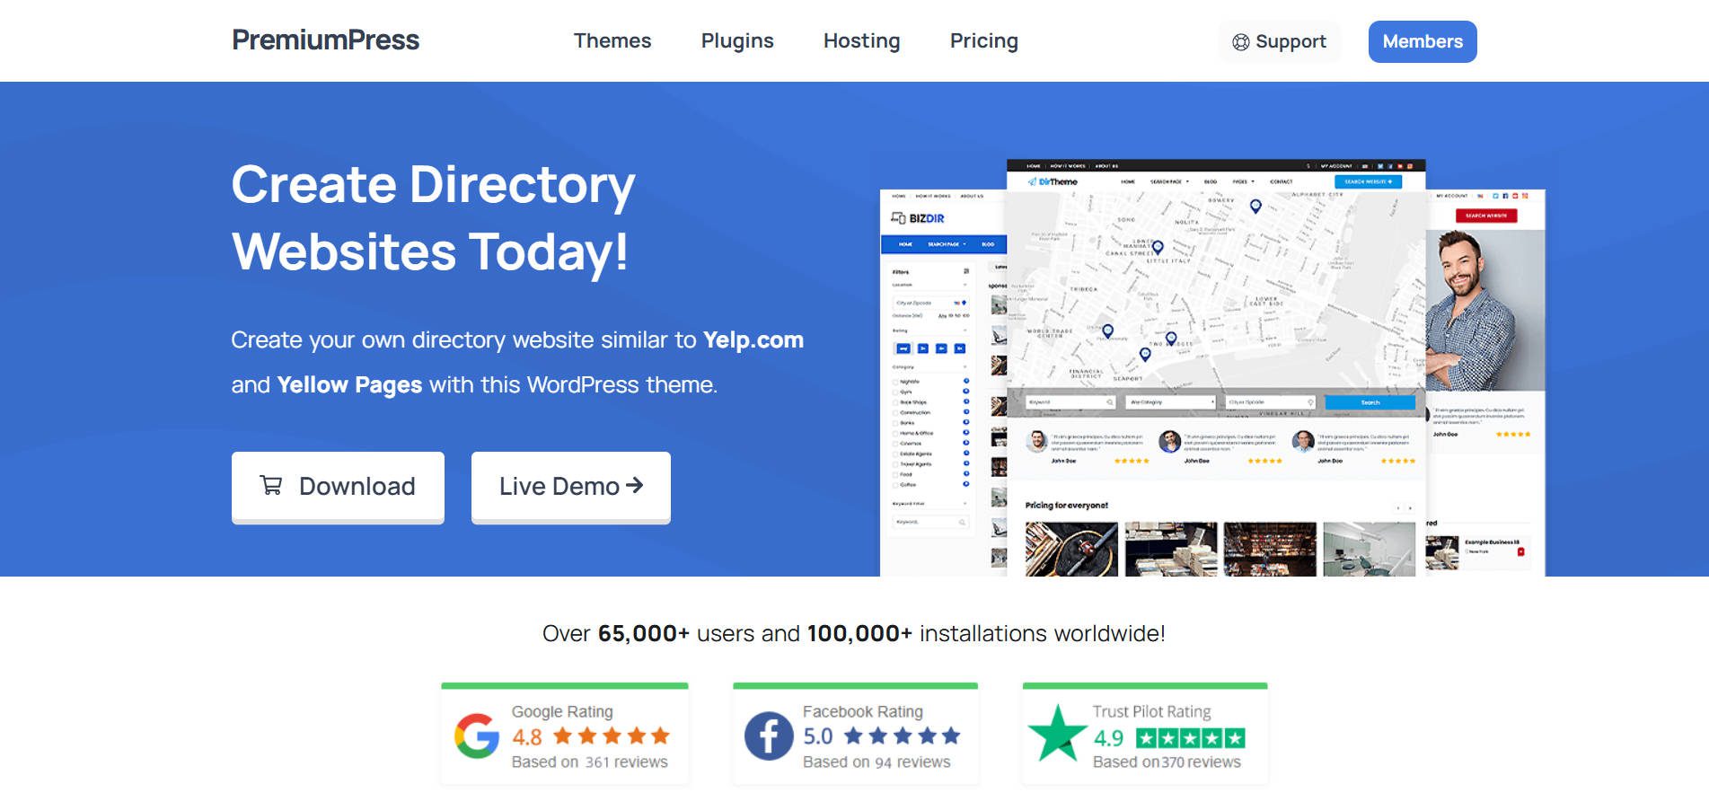Open the BIZDIR theme preview screenshot
Image resolution: width=1709 pixels, height=793 pixels.
coord(943,383)
